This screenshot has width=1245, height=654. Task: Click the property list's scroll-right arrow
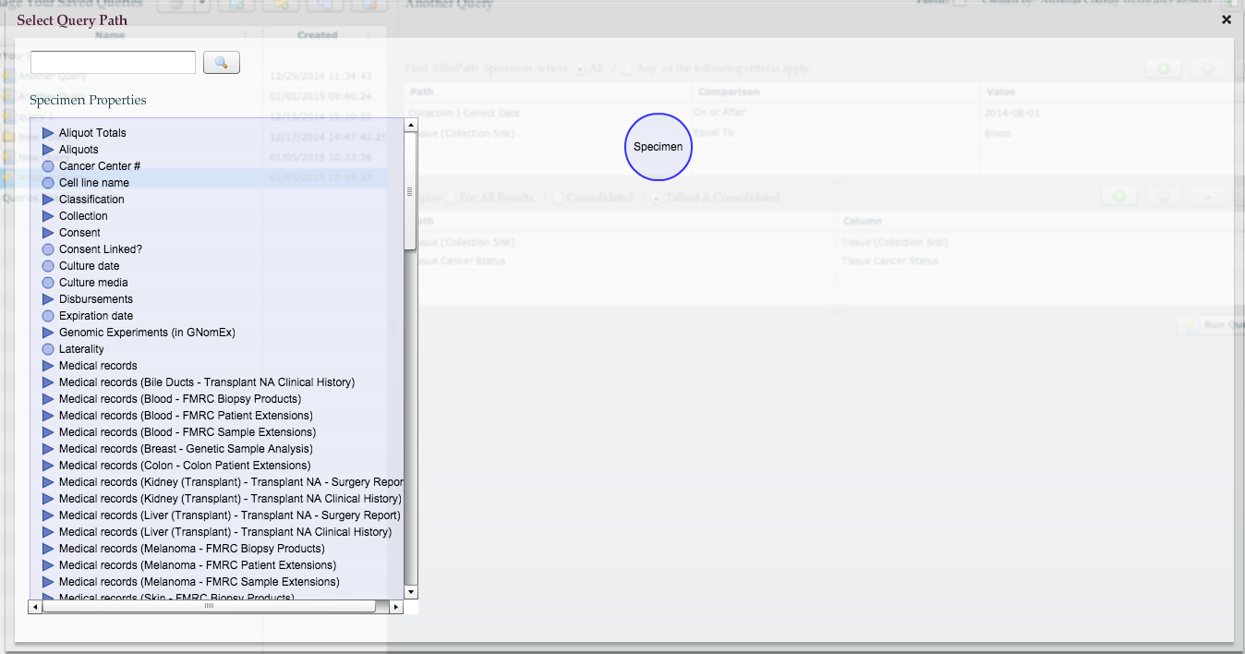[x=396, y=607]
